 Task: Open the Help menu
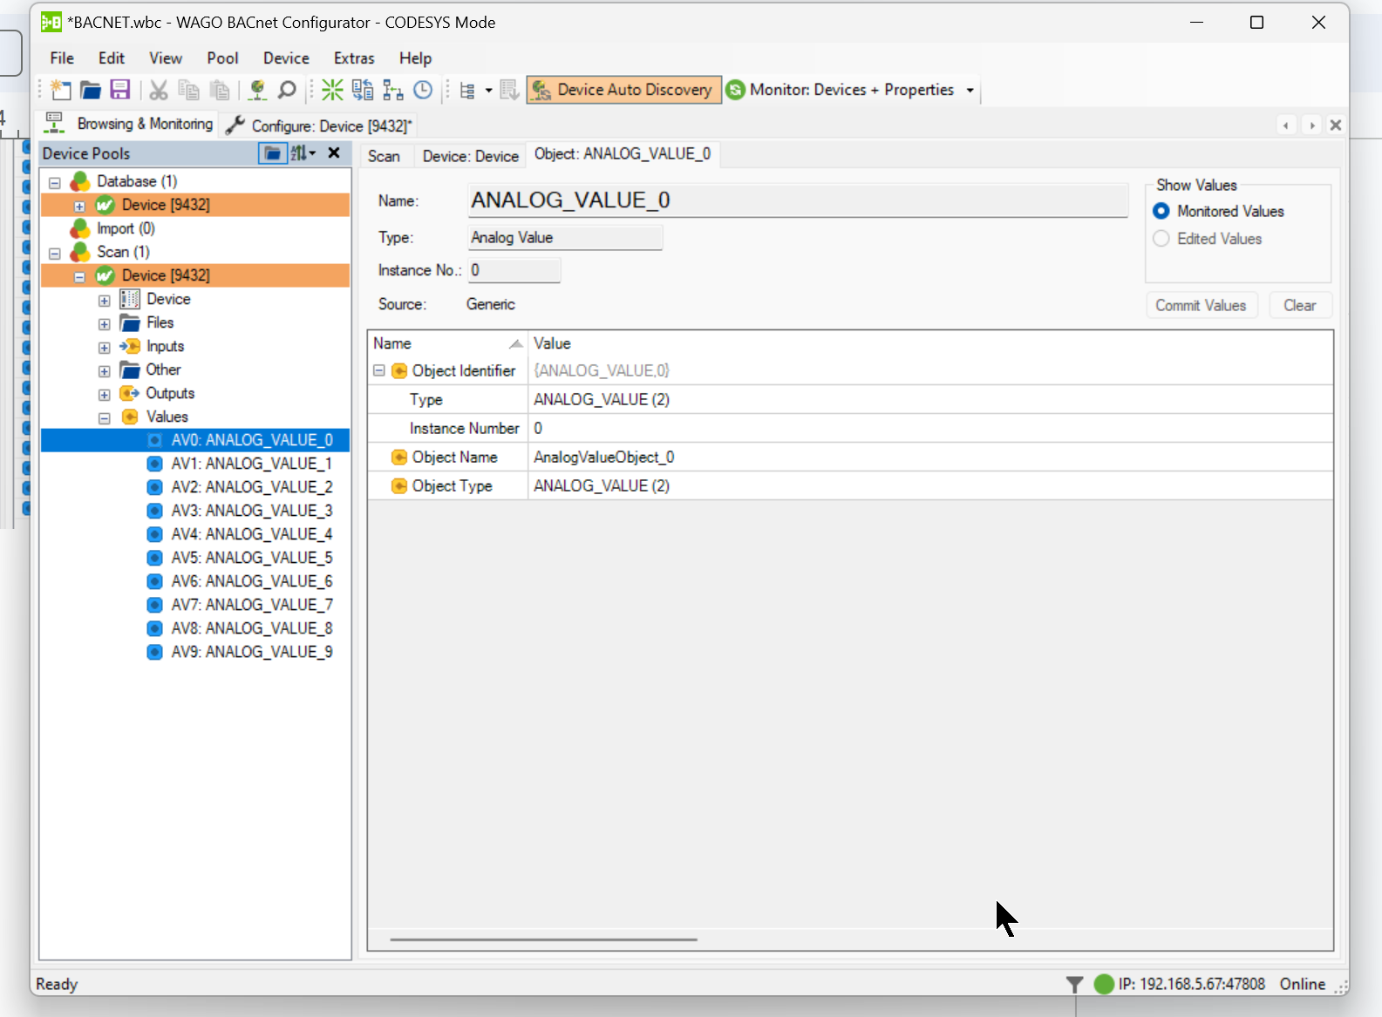pyautogui.click(x=415, y=58)
